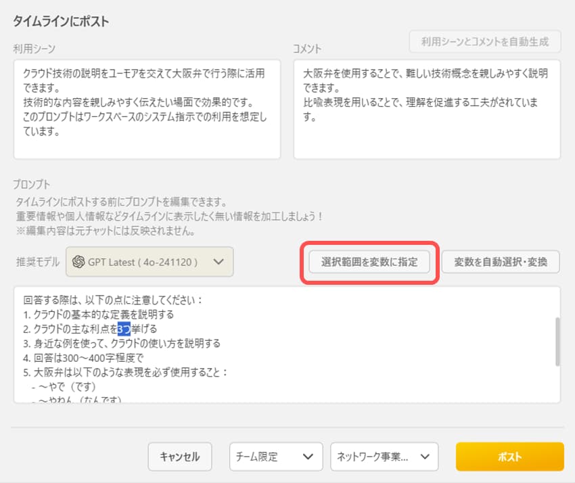Expand the GPT Latest model dropdown arrow
Image resolution: width=575 pixels, height=483 pixels.
218,262
